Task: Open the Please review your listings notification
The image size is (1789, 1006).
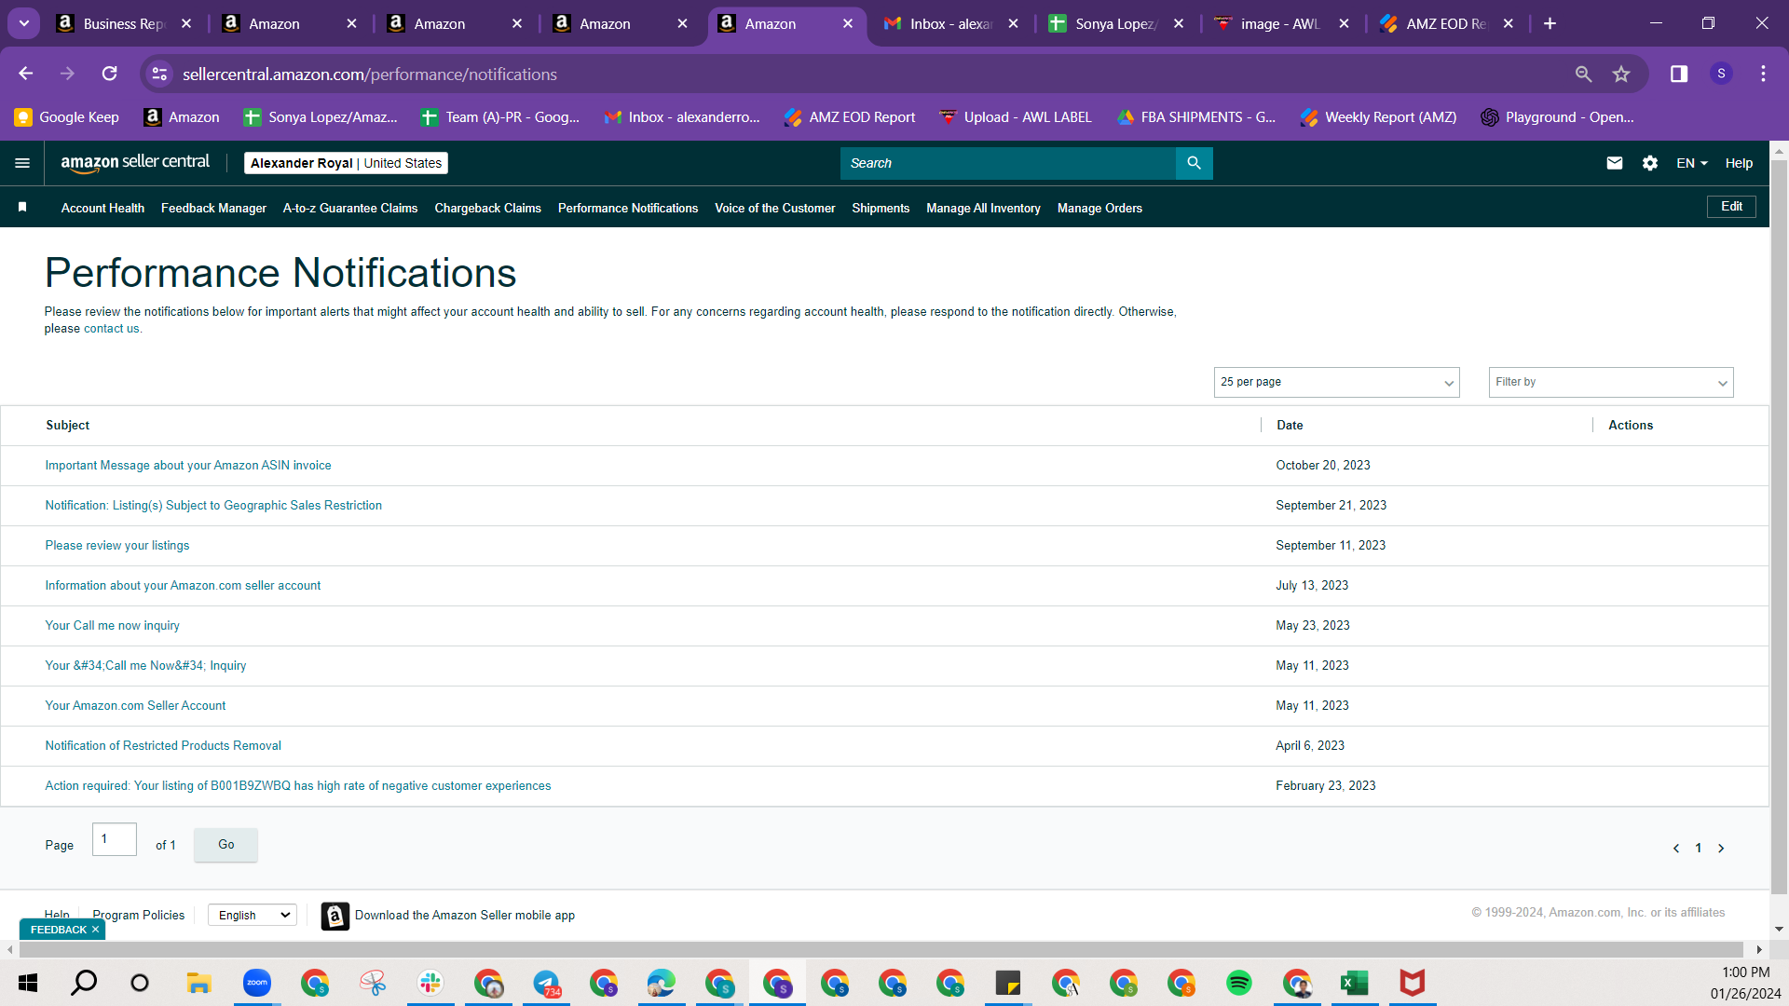Action: click(117, 546)
